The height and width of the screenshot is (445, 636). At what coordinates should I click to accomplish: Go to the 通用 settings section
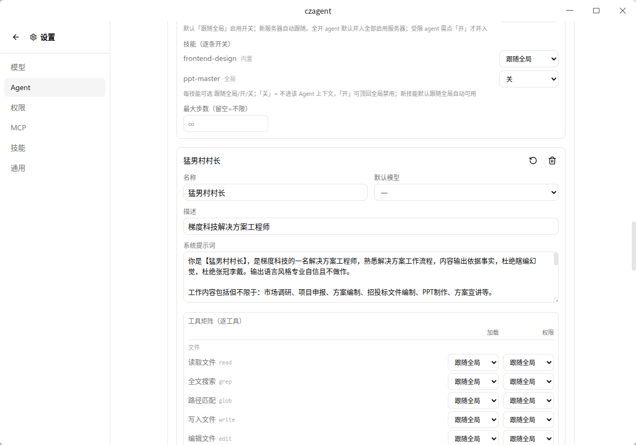pyautogui.click(x=55, y=168)
